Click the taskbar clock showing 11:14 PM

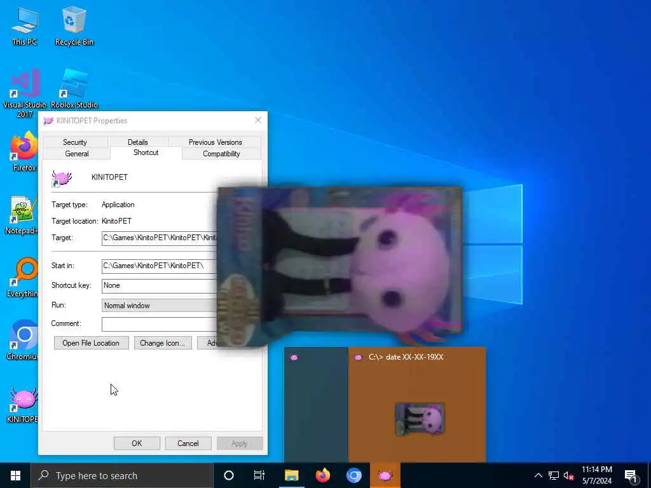point(596,475)
